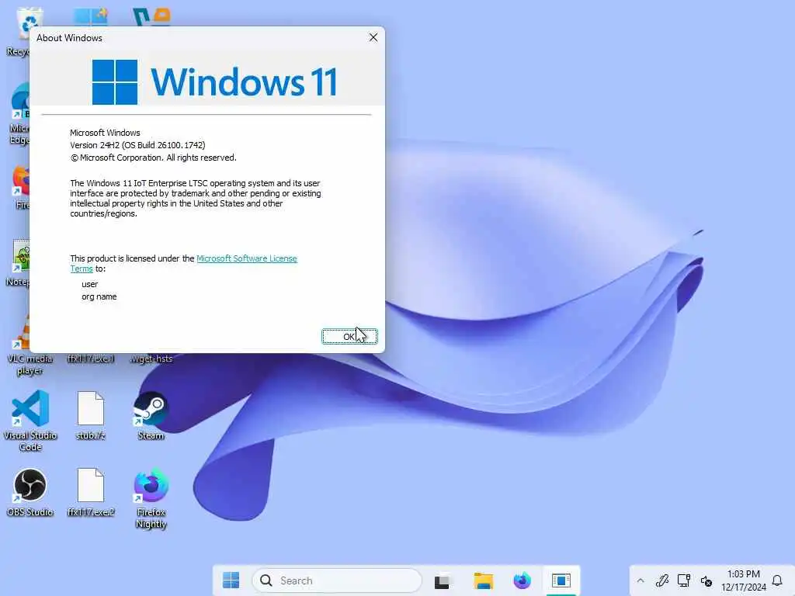Launch Steam from the desktop

tap(151, 416)
